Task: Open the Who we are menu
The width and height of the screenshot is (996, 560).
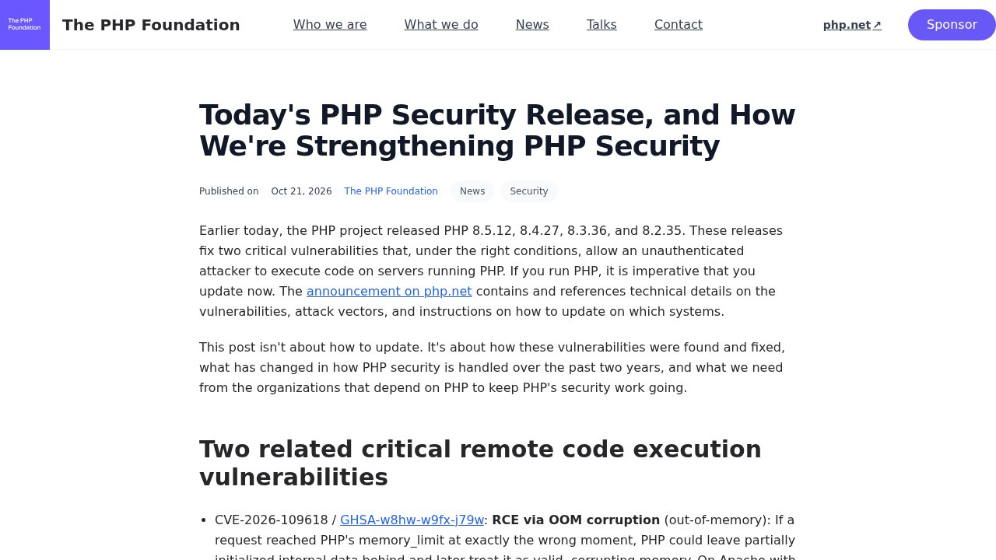Action: [x=330, y=25]
